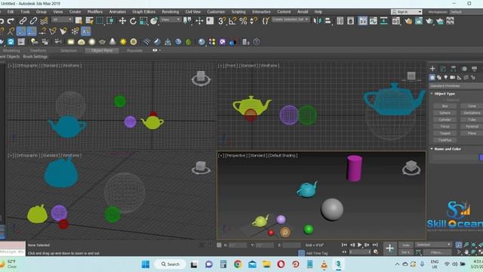This screenshot has height=272, width=483.
Task: Click the Select and Manipulate icon
Action: [199, 21]
